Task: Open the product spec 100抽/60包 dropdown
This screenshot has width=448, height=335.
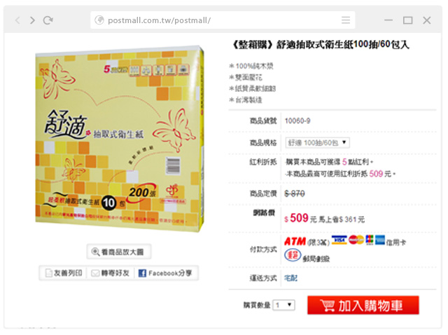Action: (317, 142)
